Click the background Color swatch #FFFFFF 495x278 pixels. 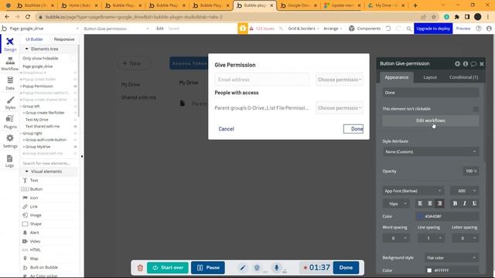tap(429, 270)
